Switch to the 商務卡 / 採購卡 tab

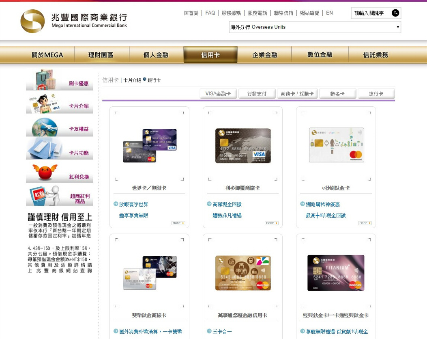[x=297, y=93]
